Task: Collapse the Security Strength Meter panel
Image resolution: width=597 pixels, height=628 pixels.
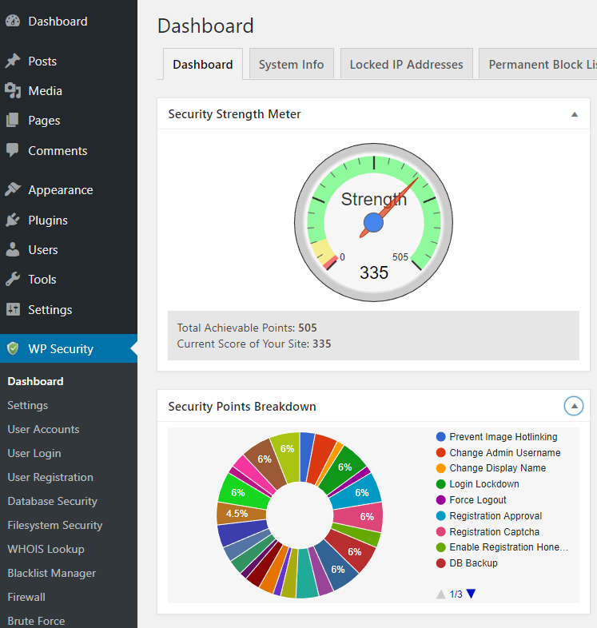Action: pos(574,114)
